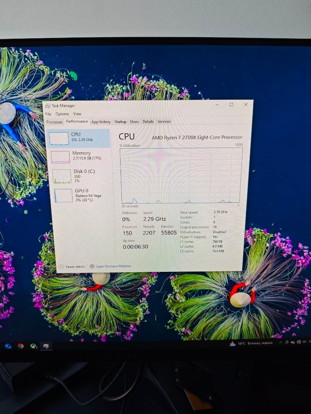Image resolution: width=311 pixels, height=414 pixels.
Task: Click the Fewer details chevron icon
Action: [61, 266]
